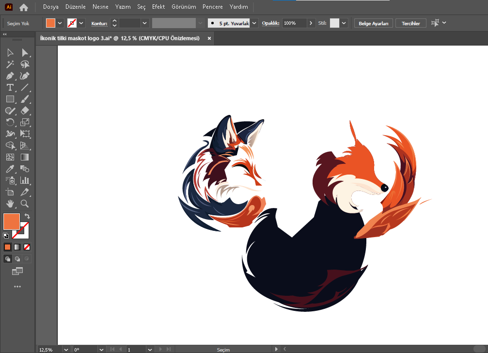Activate the Type tool
488x353 pixels.
coord(10,87)
